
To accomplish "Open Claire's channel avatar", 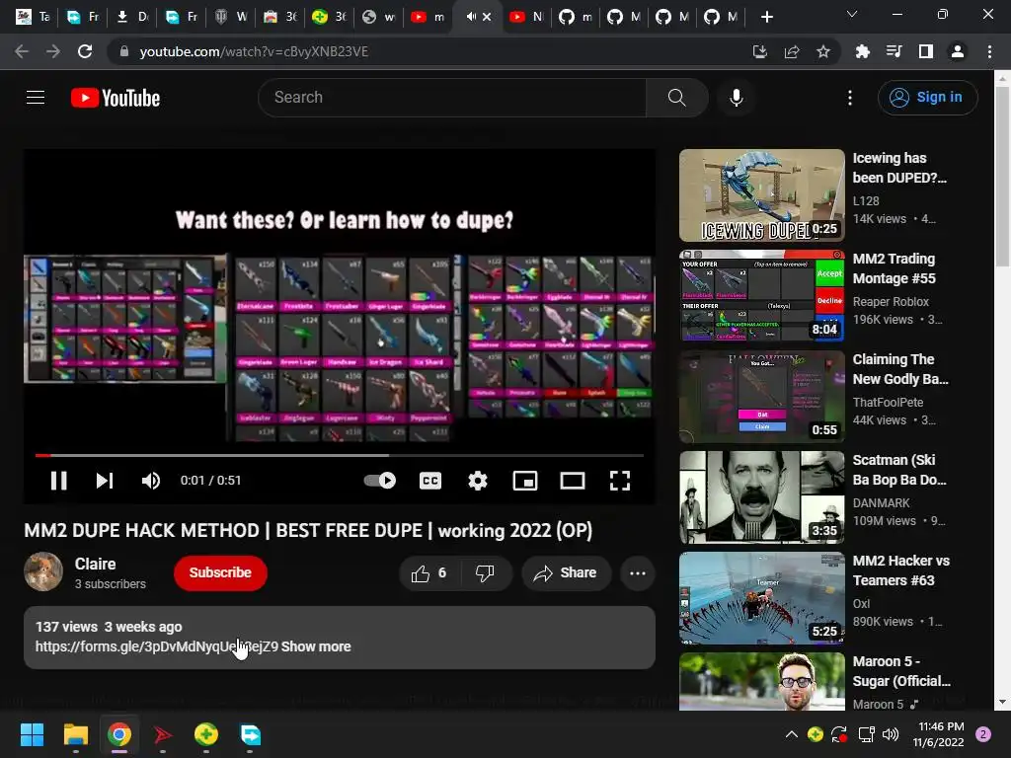I will 43,571.
